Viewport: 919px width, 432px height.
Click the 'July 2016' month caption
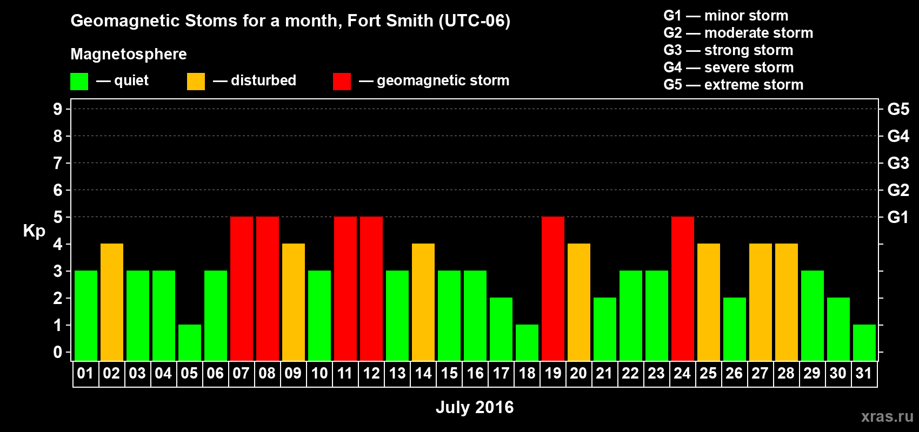click(x=475, y=407)
